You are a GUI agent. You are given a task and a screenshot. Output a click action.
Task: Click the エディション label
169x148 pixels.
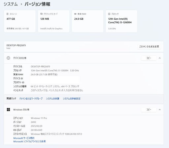tap(18, 118)
